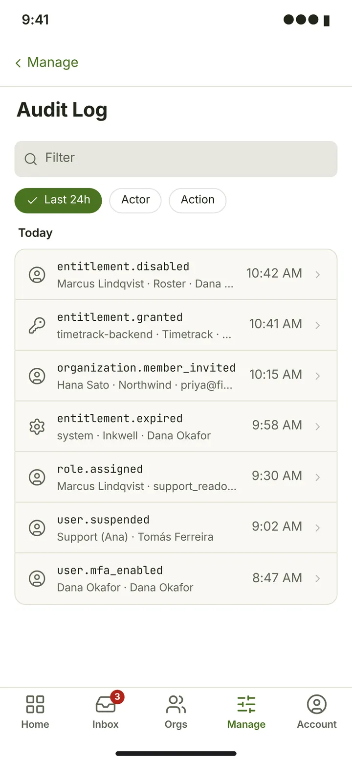Open the Account profile icon
This screenshot has width=352, height=763.
coord(317,704)
